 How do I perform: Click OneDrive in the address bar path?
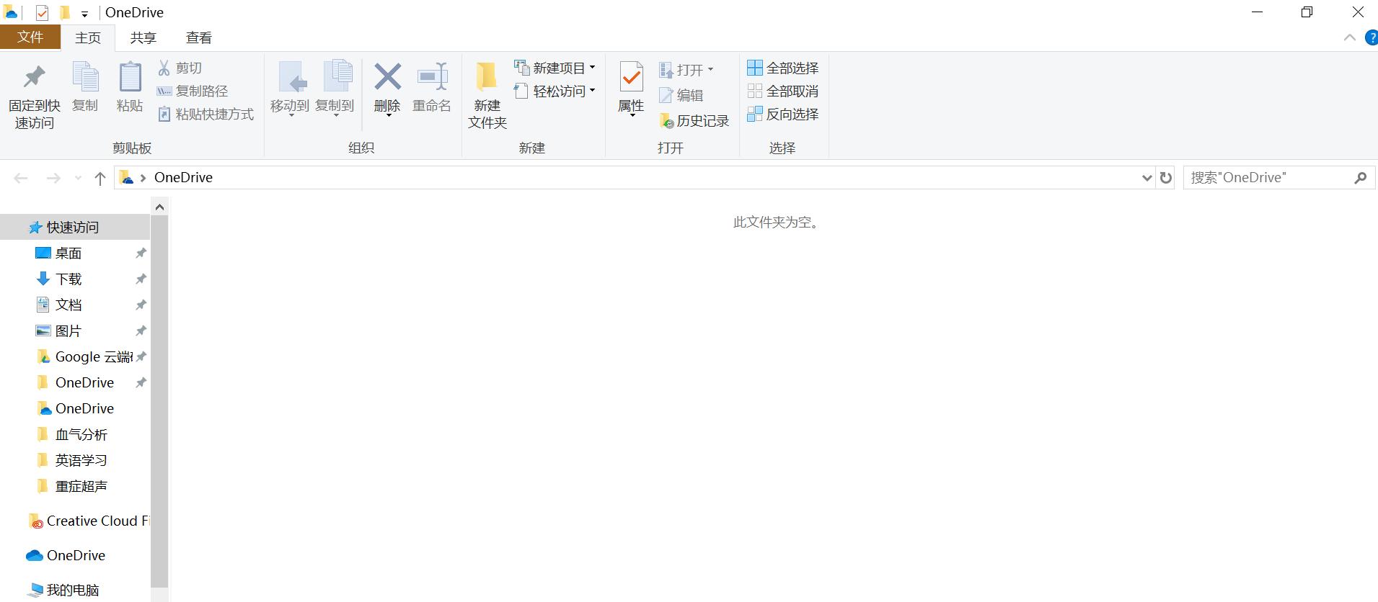click(183, 177)
